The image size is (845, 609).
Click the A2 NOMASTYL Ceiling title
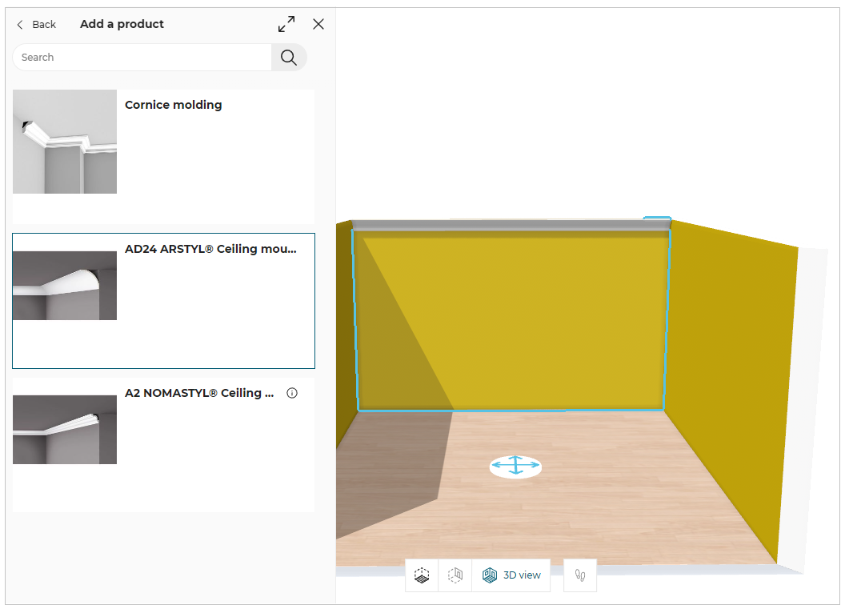point(199,393)
